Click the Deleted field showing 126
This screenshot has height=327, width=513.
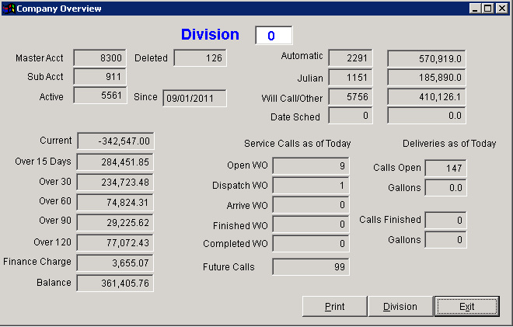point(201,58)
